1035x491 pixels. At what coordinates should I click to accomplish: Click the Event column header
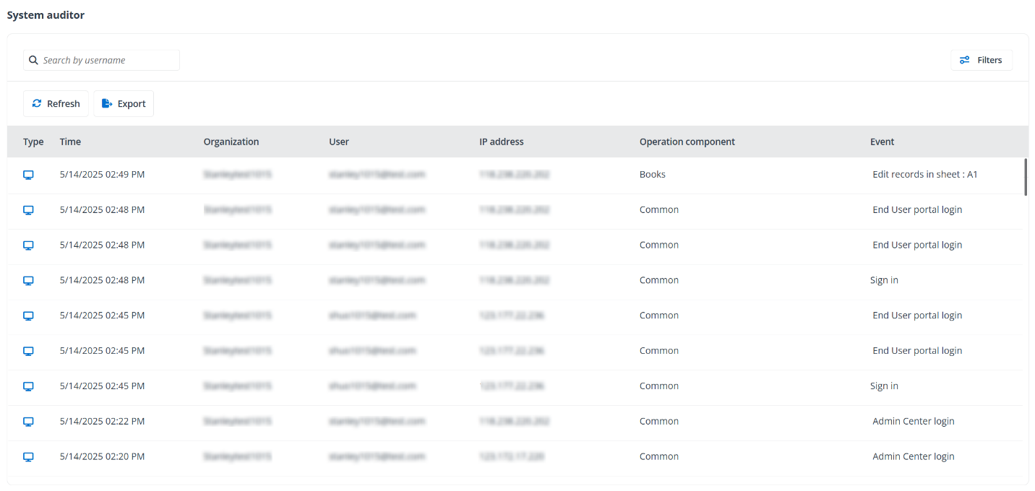tap(882, 142)
